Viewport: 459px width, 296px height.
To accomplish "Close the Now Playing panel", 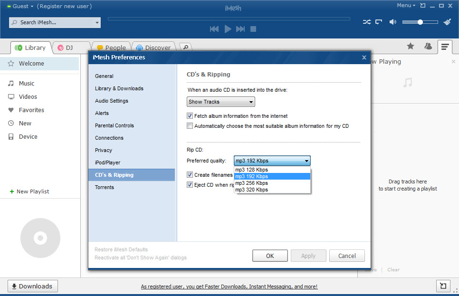I will point(453,61).
